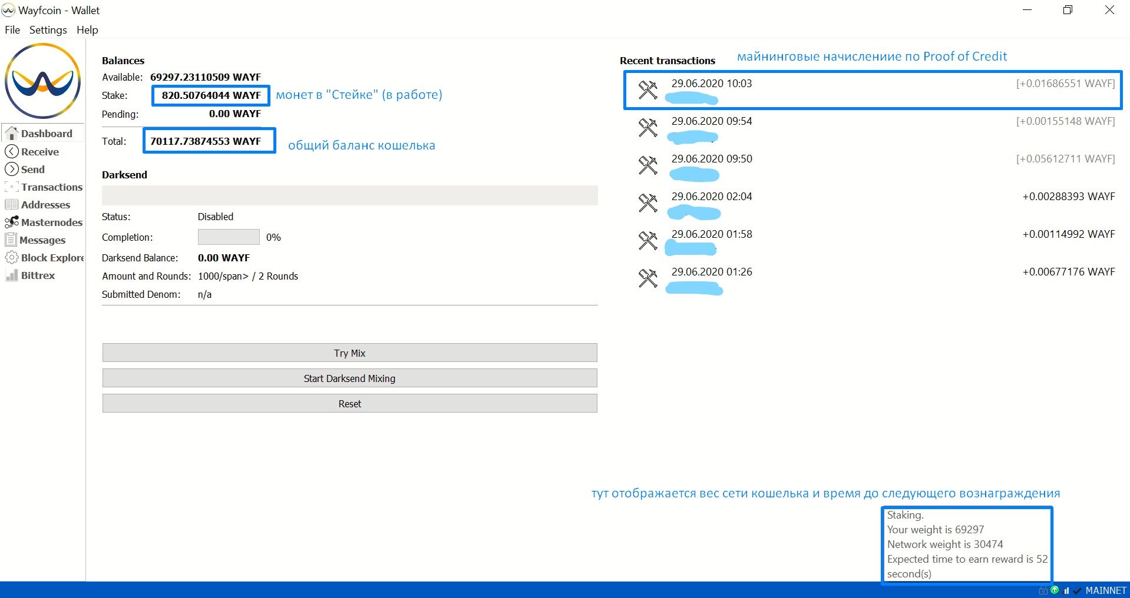Click Wayfcoin app icon in title bar
Viewport: 1130px width, 598px height.
[8, 10]
